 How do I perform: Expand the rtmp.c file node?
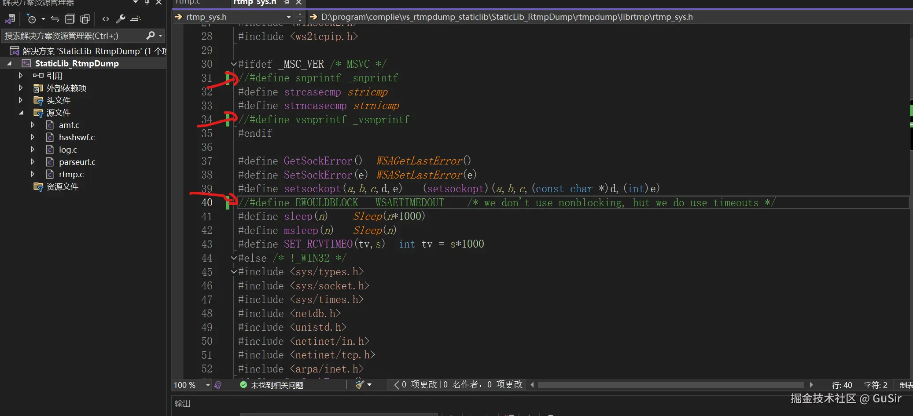coord(33,174)
